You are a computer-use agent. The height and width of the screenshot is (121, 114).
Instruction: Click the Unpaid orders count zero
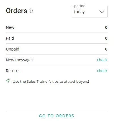pos(106,49)
